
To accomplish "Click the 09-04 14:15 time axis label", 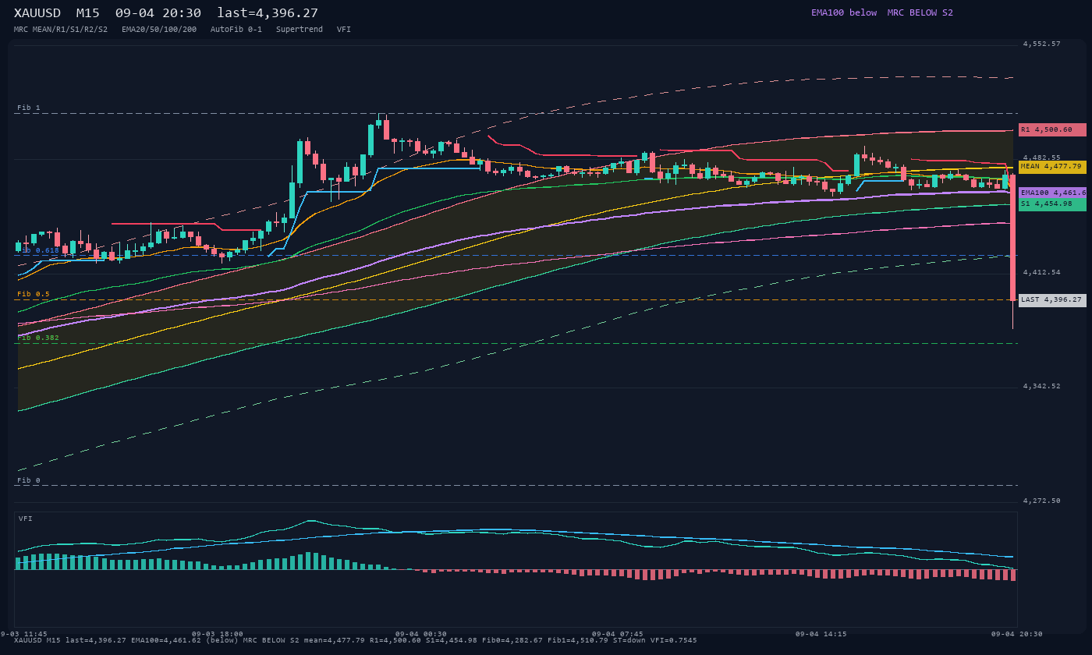I will (x=821, y=634).
